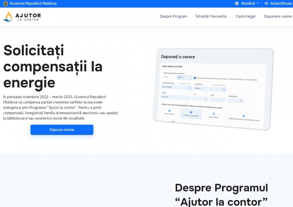Open the Cadrul legal link
The height and width of the screenshot is (207, 293).
(245, 16)
